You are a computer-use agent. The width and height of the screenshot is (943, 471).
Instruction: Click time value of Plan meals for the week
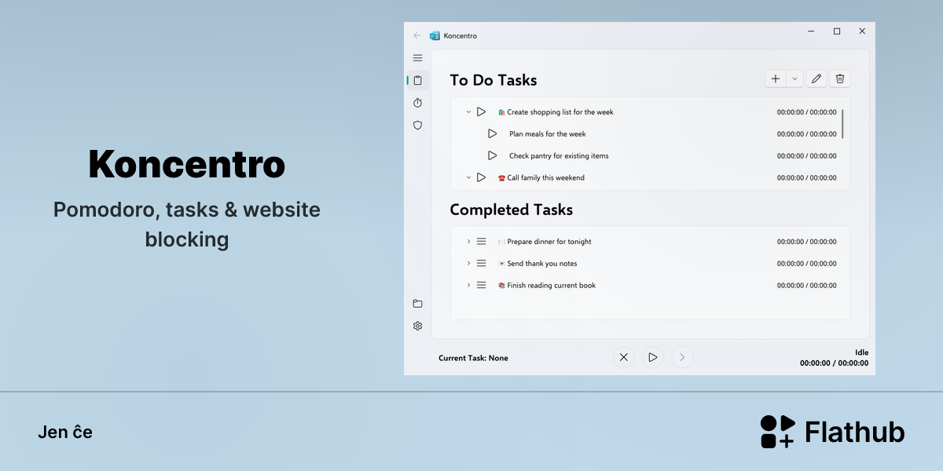tap(807, 134)
